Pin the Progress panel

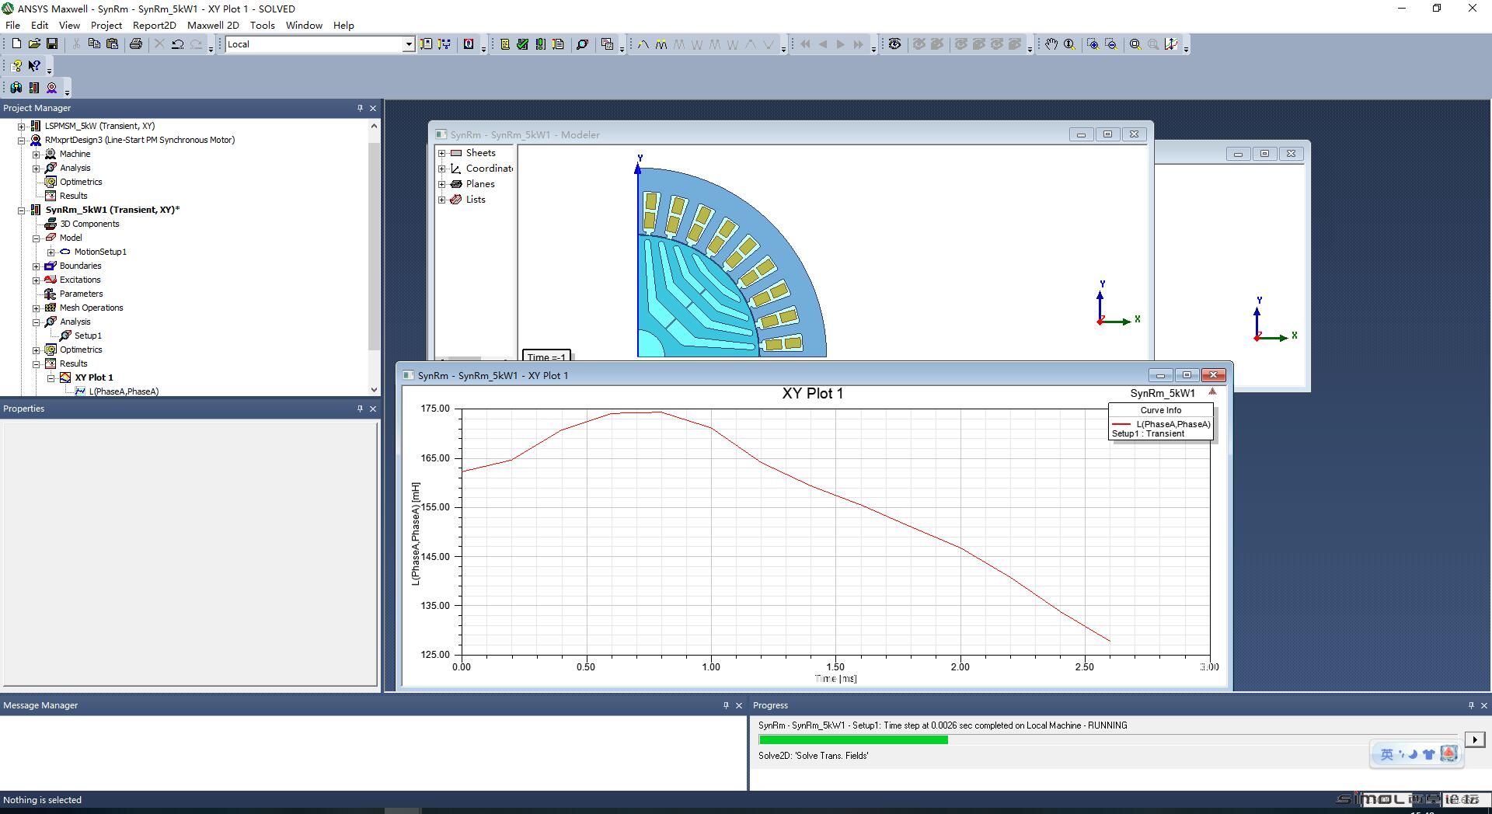[1471, 705]
